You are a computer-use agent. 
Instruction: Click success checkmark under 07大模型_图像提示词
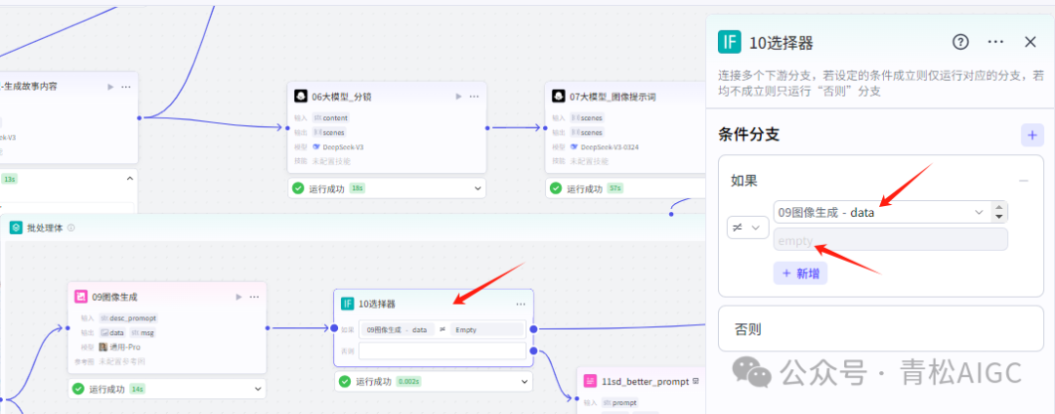coord(556,188)
